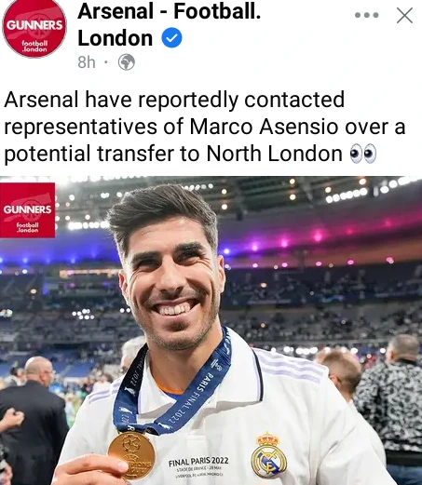Open the photo of the smiling player
The image size is (422, 485).
(211, 330)
